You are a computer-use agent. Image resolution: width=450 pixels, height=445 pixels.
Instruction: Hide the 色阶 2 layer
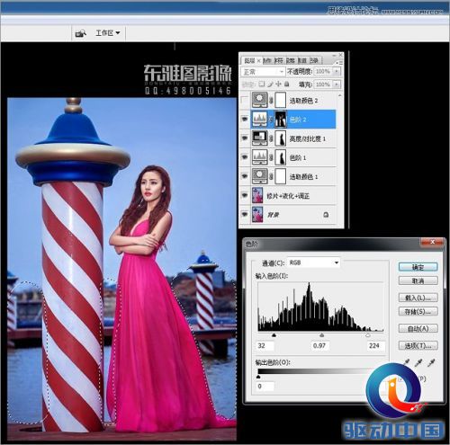click(245, 120)
